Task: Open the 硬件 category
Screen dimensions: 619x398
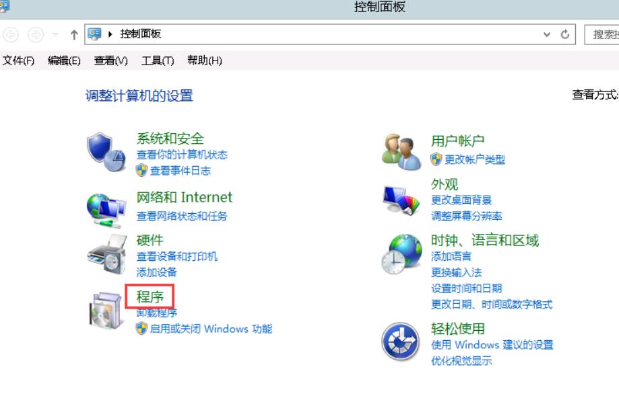Action: tap(150, 240)
